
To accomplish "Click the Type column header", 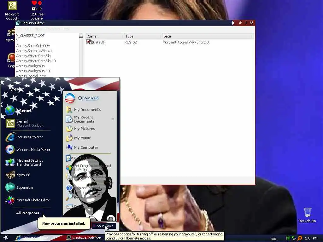I will [142, 36].
